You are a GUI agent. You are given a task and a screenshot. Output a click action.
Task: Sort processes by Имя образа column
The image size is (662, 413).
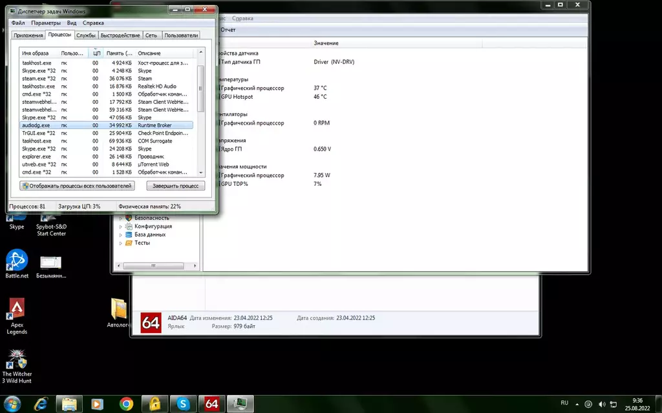point(39,53)
